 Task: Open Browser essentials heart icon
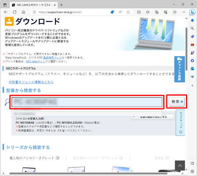pyautogui.click(x=165, y=12)
